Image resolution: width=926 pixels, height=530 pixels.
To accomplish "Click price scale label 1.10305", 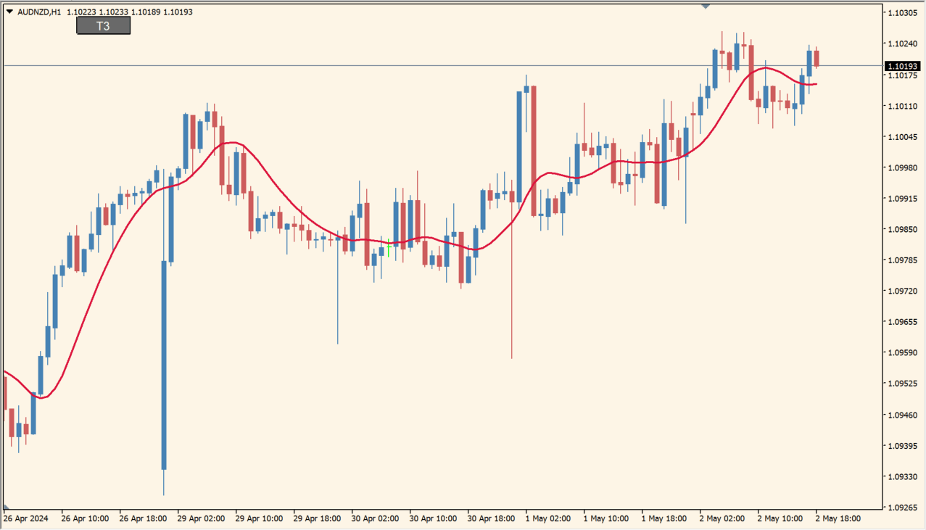I will [903, 13].
